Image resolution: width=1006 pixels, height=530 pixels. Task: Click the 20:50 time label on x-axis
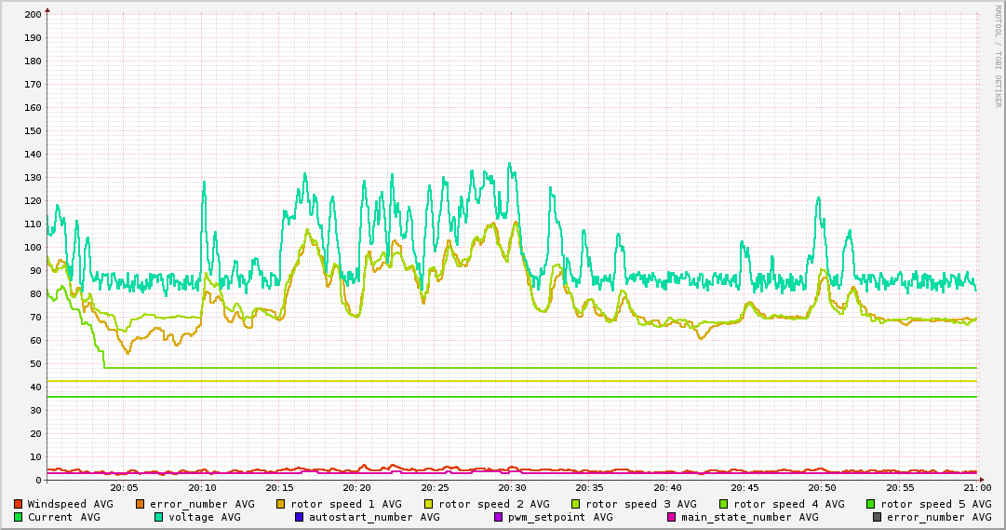pyautogui.click(x=823, y=488)
